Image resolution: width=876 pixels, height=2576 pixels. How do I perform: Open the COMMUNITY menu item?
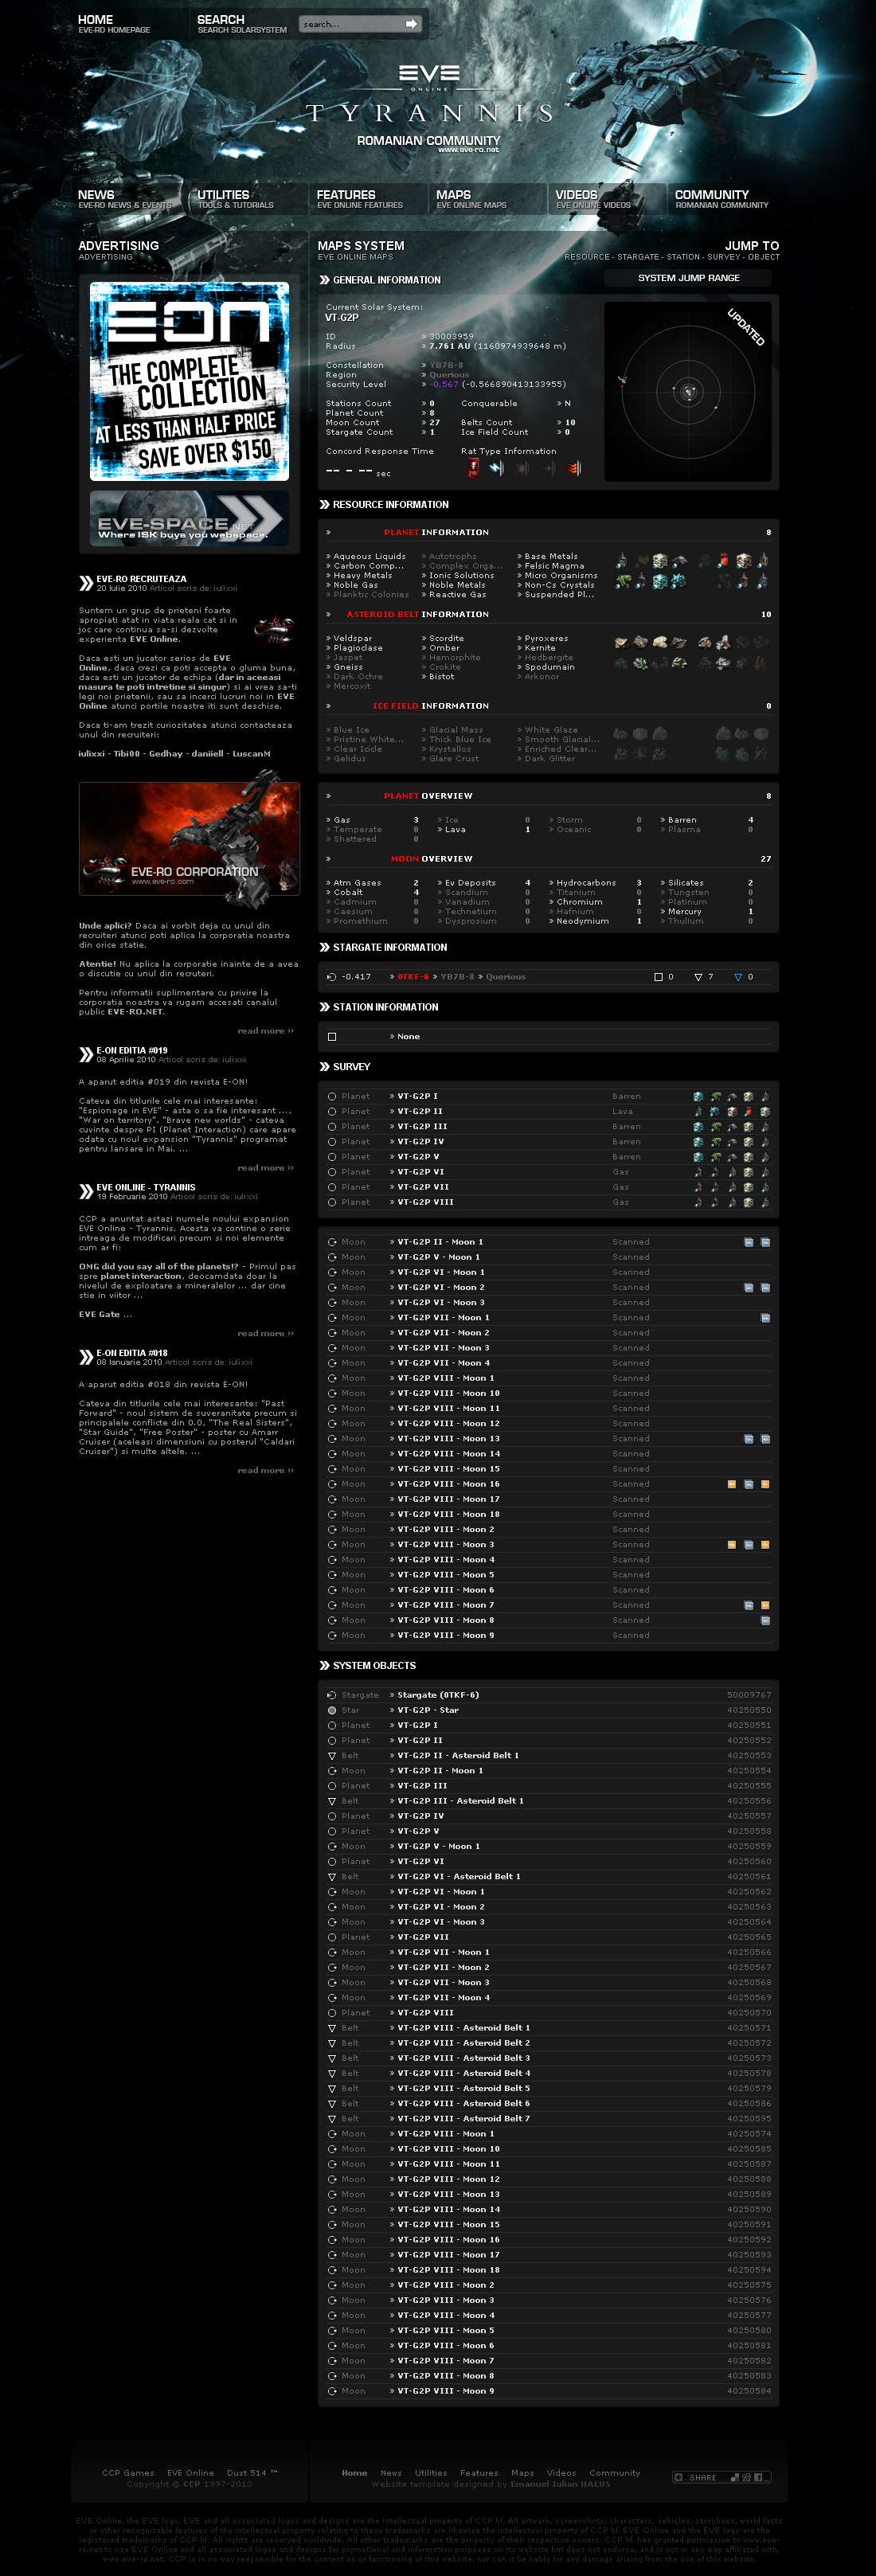(721, 199)
